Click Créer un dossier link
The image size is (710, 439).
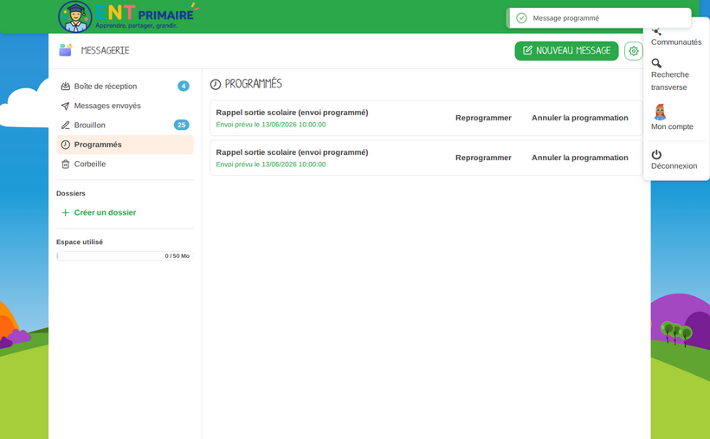(x=105, y=212)
